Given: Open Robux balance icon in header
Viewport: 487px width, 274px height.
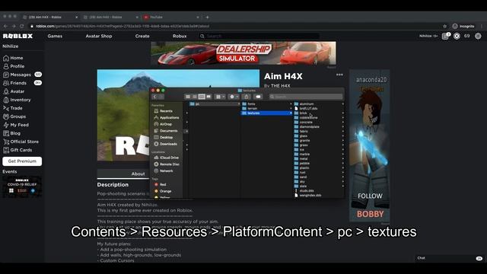Looking at the screenshot, I should (457, 36).
